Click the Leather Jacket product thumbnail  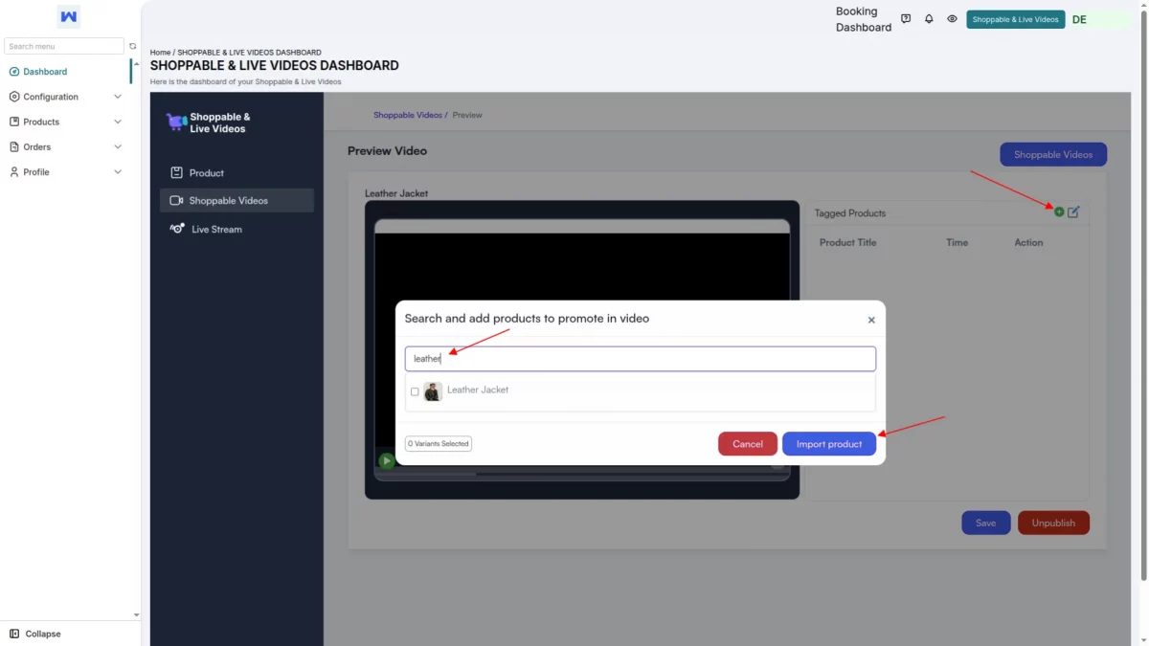(x=433, y=391)
